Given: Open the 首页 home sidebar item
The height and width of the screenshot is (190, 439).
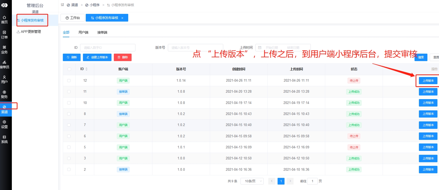Looking at the screenshot, I should (4, 20).
